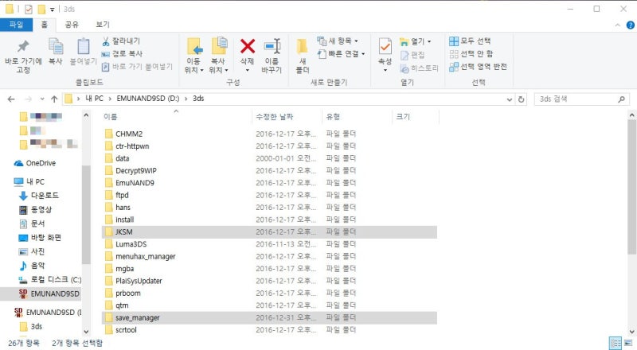Open Move to (이동 위치) menu
This screenshot has height=350, width=637.
click(x=193, y=56)
